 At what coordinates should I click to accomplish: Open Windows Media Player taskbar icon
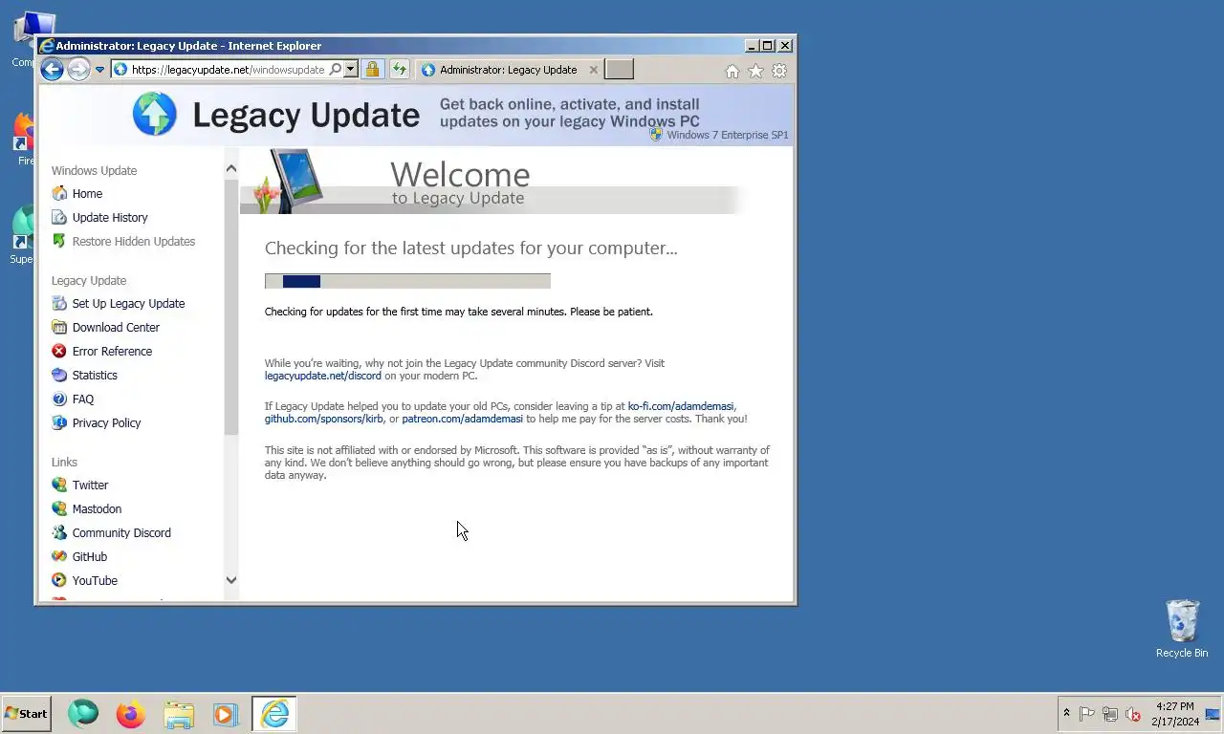pos(226,714)
